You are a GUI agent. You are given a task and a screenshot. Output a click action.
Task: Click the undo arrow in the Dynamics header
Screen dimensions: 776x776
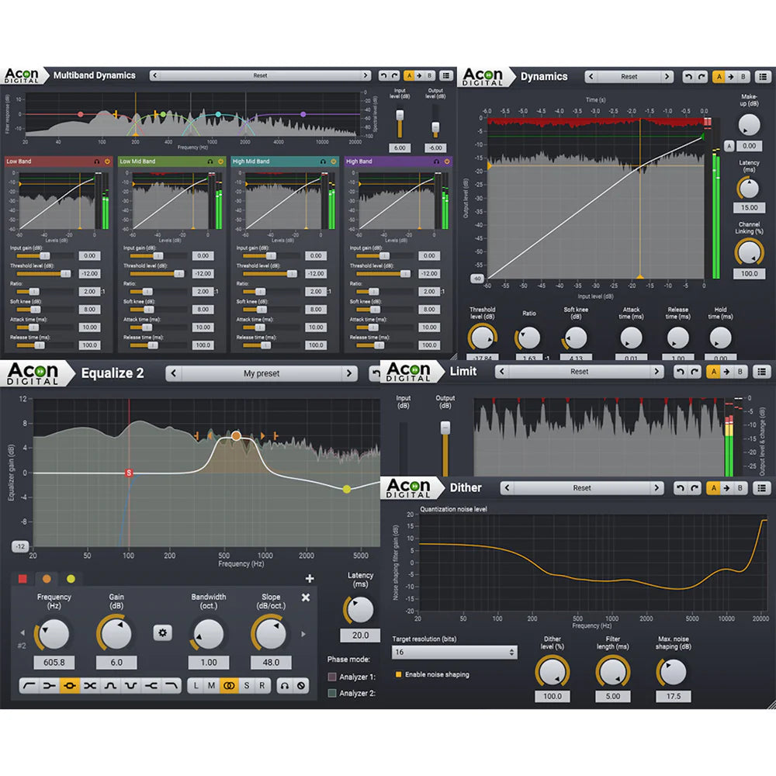pos(688,77)
